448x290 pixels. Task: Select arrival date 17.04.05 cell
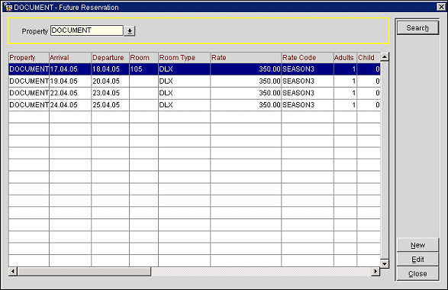coord(70,69)
